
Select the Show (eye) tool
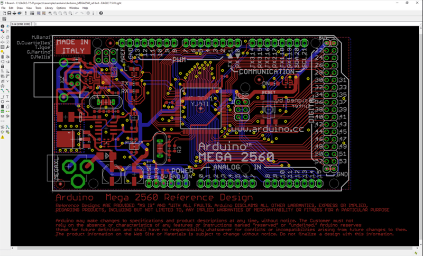[x=7, y=26]
